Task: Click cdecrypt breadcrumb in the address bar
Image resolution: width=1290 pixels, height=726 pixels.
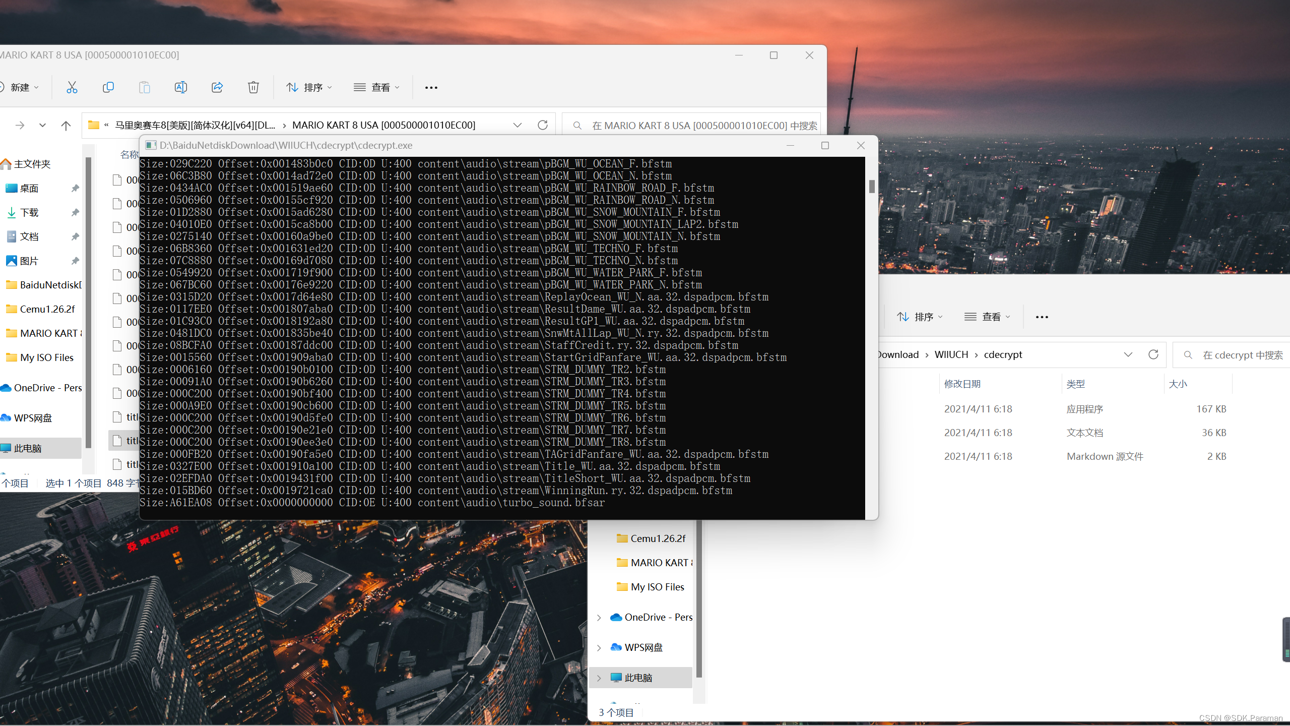Action: (1003, 354)
